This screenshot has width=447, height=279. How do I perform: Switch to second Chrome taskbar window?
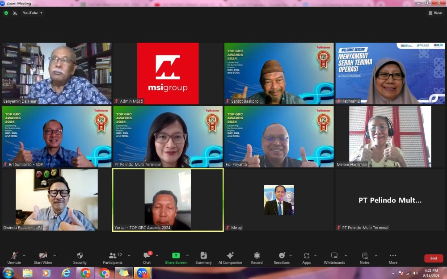click(104, 273)
